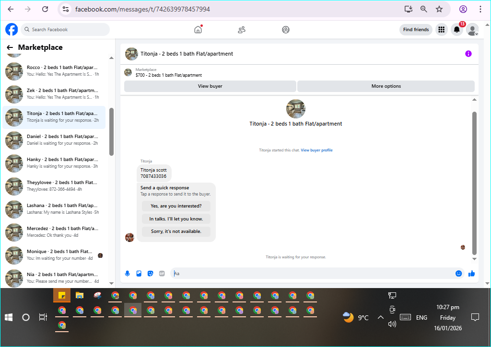Open the GIF picker icon
The width and height of the screenshot is (491, 347).
tap(162, 274)
